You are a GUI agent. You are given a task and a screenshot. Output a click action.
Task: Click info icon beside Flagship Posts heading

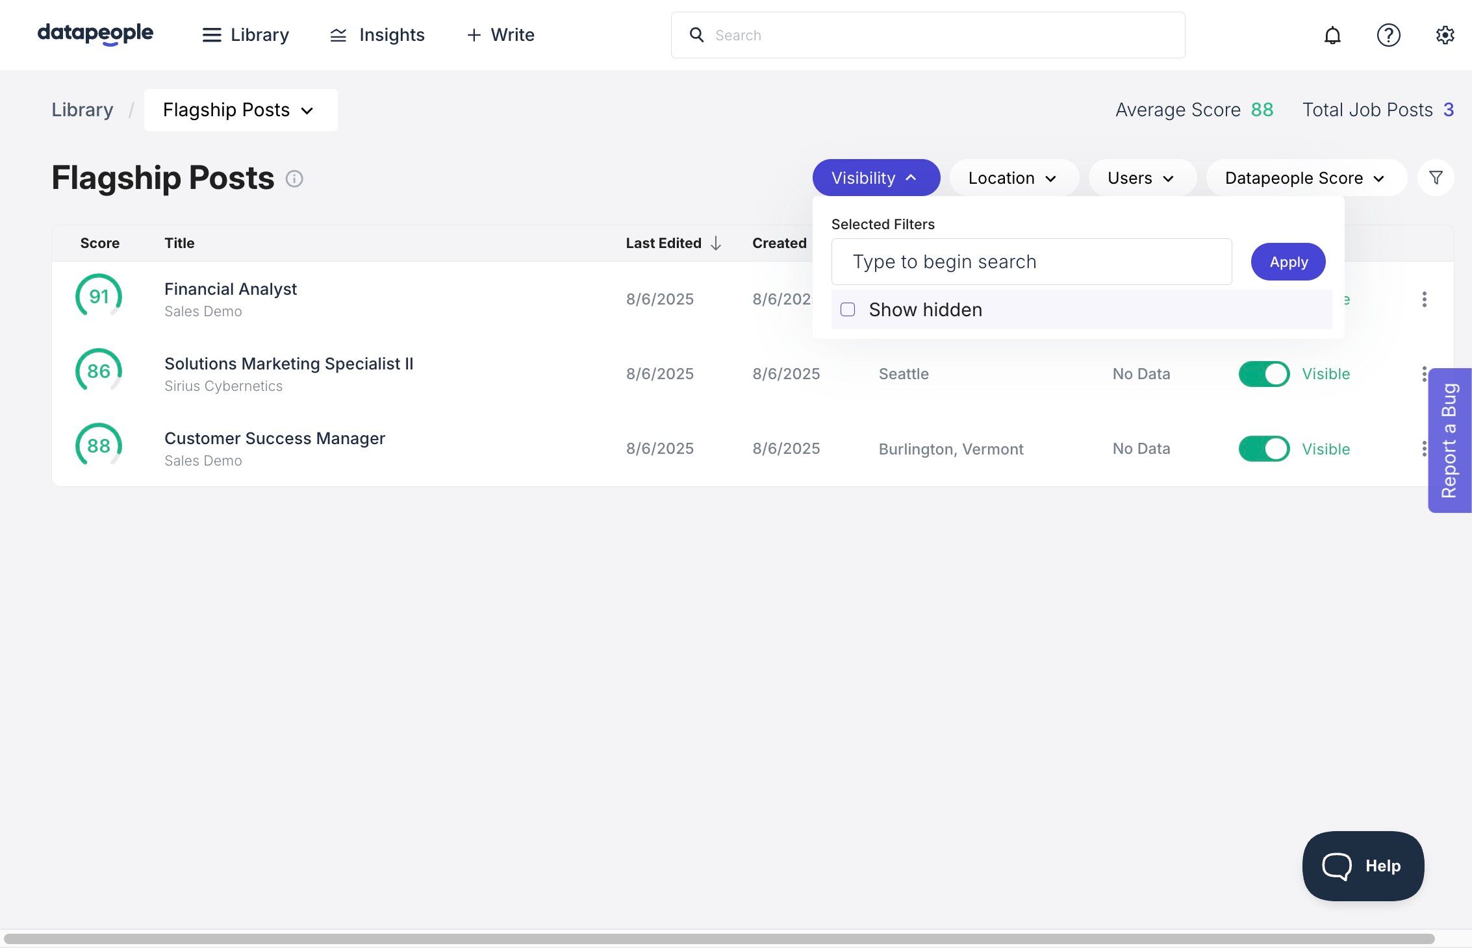(x=294, y=179)
